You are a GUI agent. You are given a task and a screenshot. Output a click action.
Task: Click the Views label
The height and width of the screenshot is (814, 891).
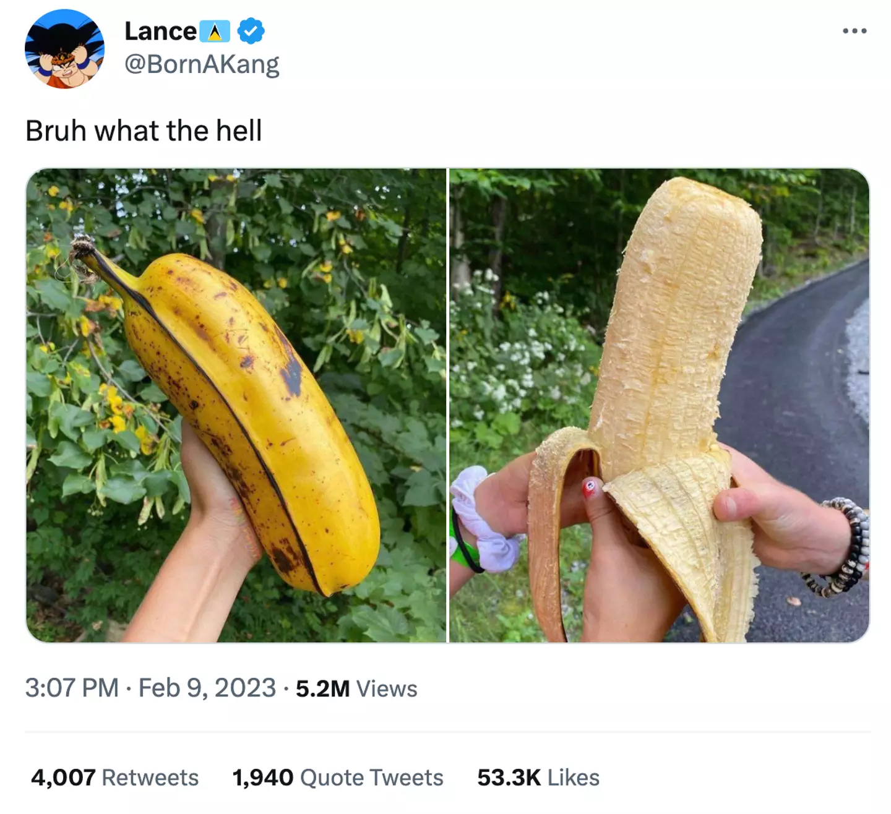pos(387,688)
